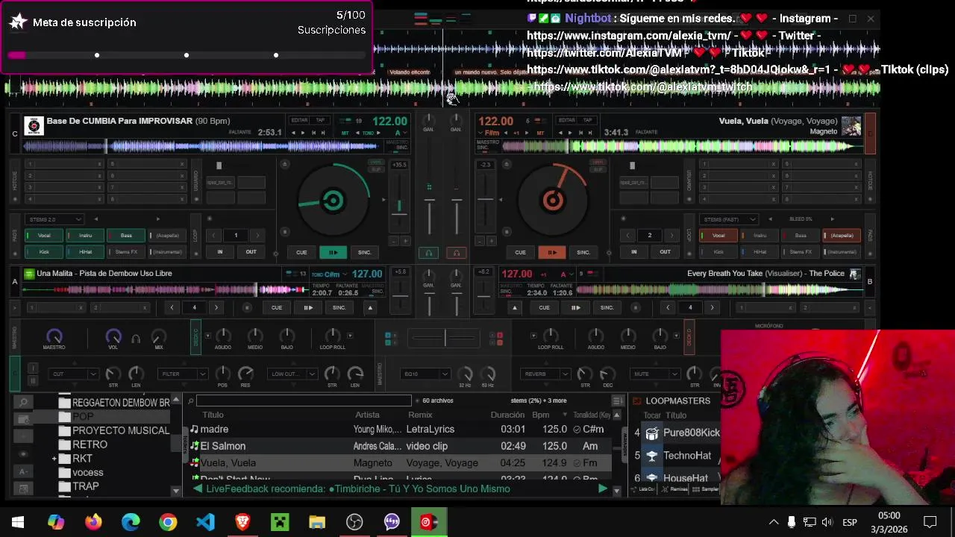Hit CUE on the right orange deck
955x537 pixels.
pos(520,252)
